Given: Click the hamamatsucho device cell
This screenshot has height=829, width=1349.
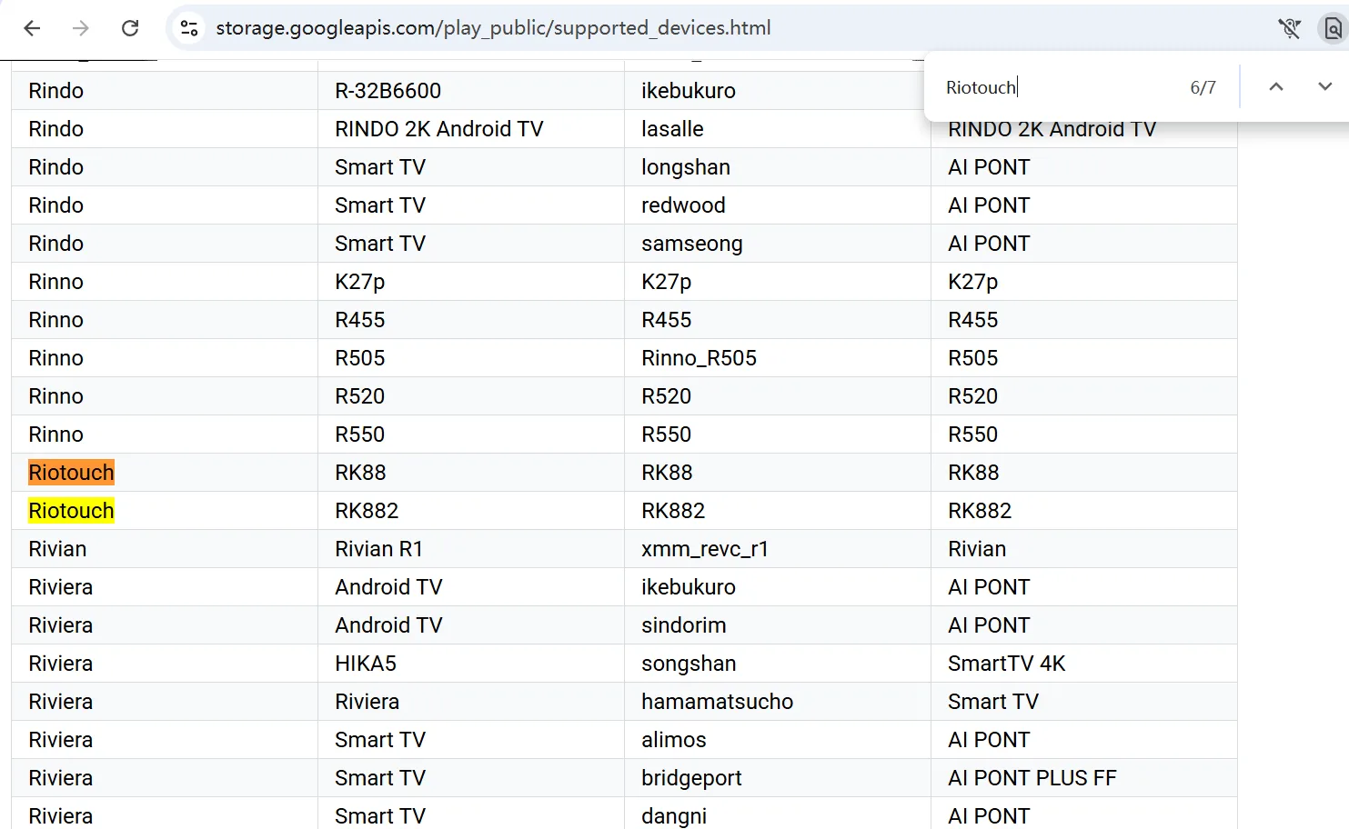Looking at the screenshot, I should 778,702.
